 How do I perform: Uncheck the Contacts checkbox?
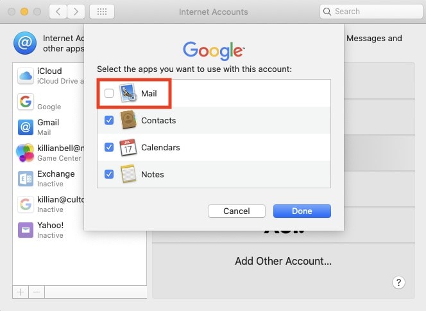[x=109, y=121]
